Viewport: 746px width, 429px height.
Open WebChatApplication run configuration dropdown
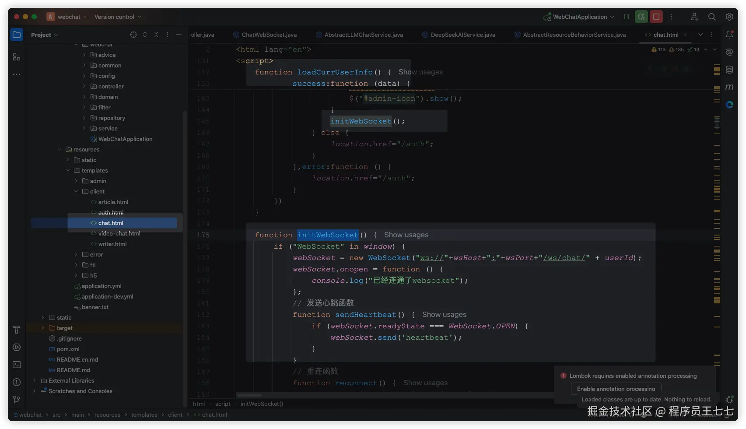(x=579, y=17)
